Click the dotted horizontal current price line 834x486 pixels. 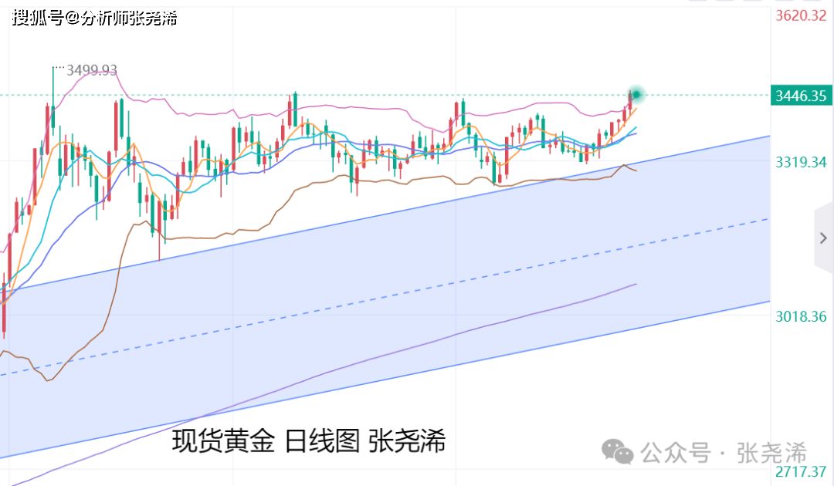coord(372,96)
